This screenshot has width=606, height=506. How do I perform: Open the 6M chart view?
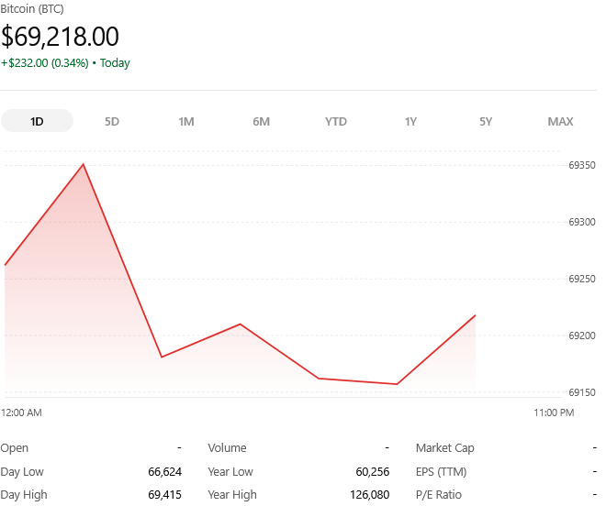pos(261,121)
